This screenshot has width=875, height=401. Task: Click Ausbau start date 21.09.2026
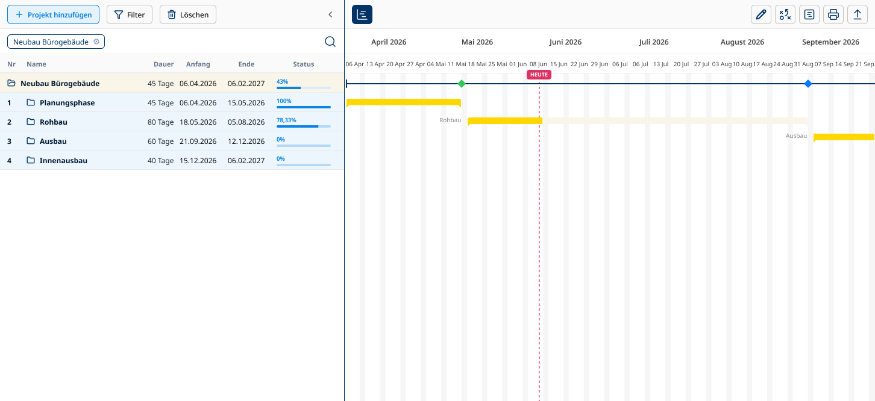tap(198, 141)
